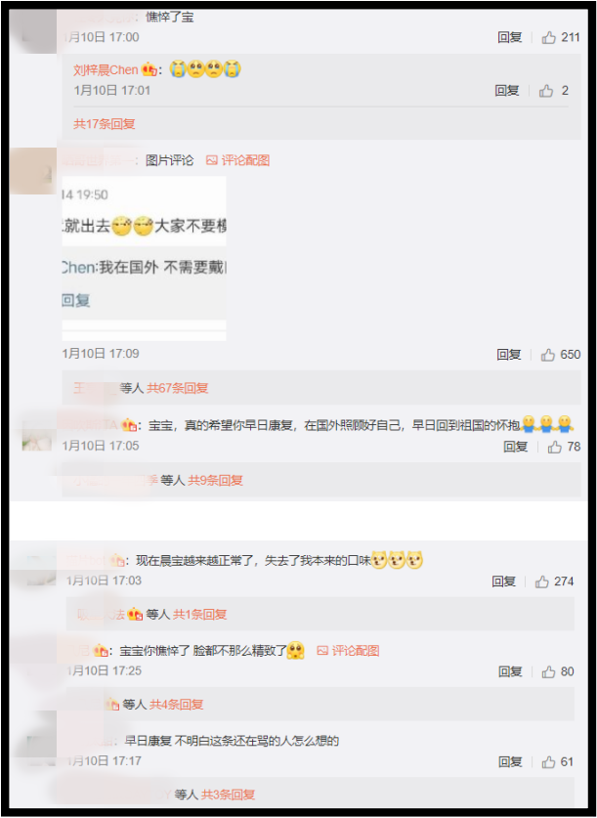Screen dimensions: 597x818
Task: Click the 评论配图 picture icon beside 图片评论
Action: (211, 160)
